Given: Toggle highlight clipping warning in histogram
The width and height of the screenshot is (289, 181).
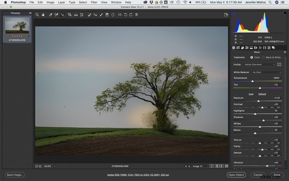Looking at the screenshot, I should [x=285, y=13].
